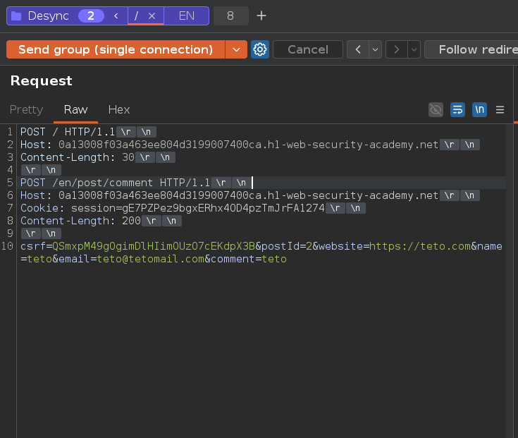Switch to the EN tab
Screen dimensions: 518x438
click(x=187, y=16)
